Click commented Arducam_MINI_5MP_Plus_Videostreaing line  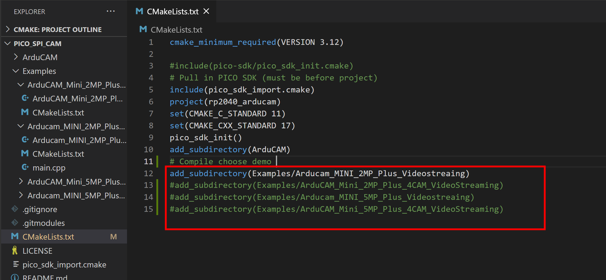[322, 197]
